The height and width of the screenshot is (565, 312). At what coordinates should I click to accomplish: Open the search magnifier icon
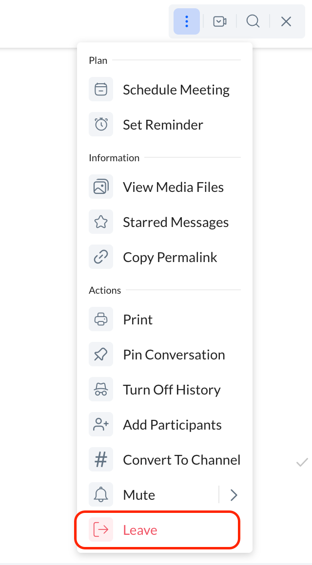(x=253, y=21)
